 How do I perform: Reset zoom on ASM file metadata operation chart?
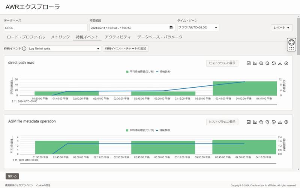[x=274, y=122]
